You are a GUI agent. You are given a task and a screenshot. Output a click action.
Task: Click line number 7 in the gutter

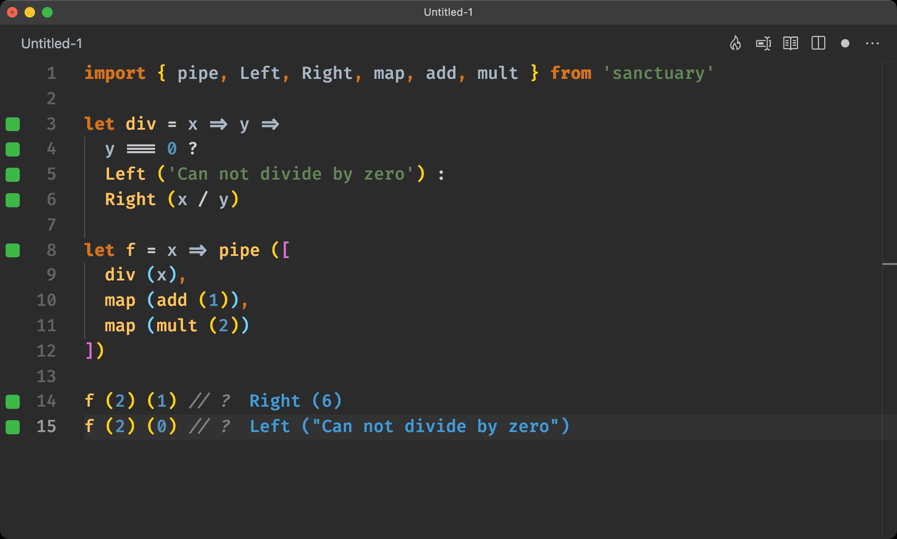[52, 225]
